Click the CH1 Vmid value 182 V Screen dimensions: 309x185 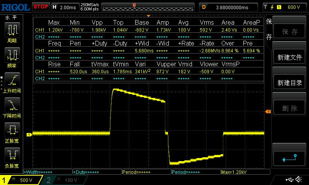184,72
